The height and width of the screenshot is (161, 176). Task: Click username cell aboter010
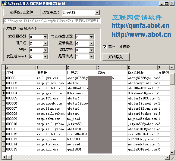pos(77,129)
